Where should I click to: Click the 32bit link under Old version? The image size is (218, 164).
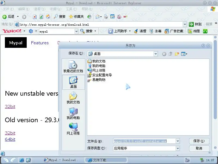10,133
